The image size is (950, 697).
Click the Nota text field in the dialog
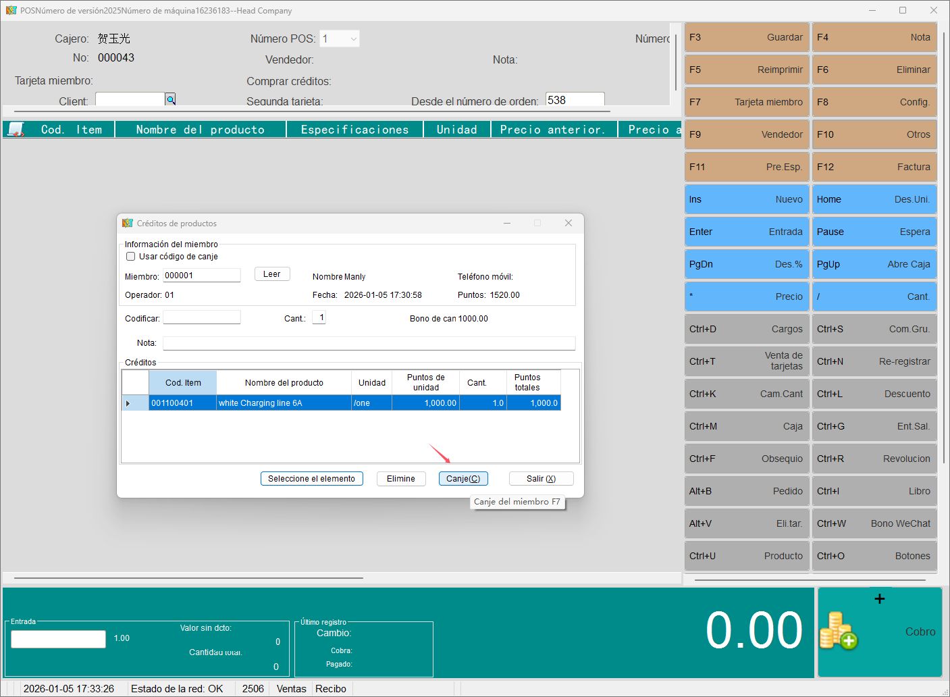(x=369, y=343)
